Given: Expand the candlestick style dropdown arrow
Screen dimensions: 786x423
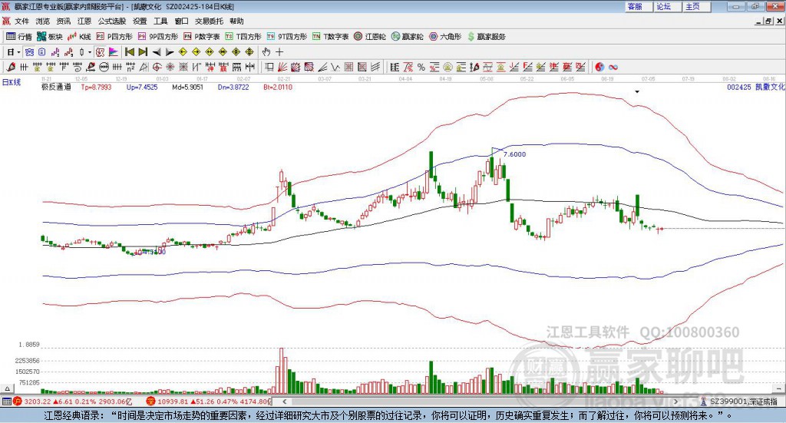Looking at the screenshot, I should 91,52.
